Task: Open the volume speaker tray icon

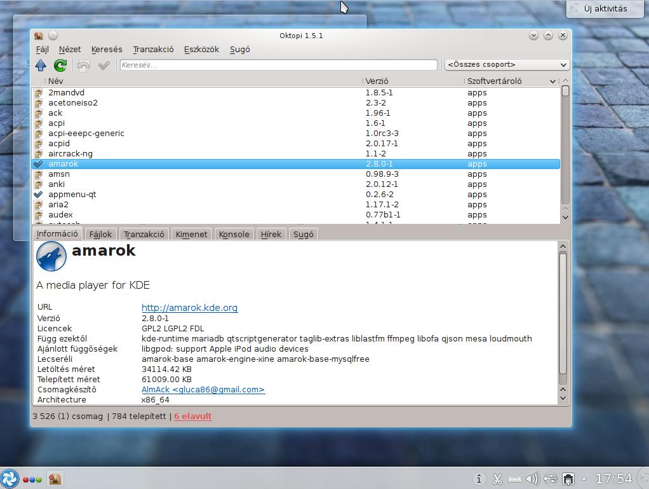Action: click(532, 479)
